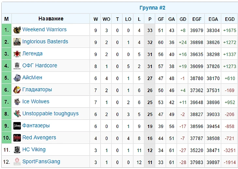Viewport: 238px width, 169px height.
Task: Open the Unstoppable toughguys team link
Action: (50, 114)
